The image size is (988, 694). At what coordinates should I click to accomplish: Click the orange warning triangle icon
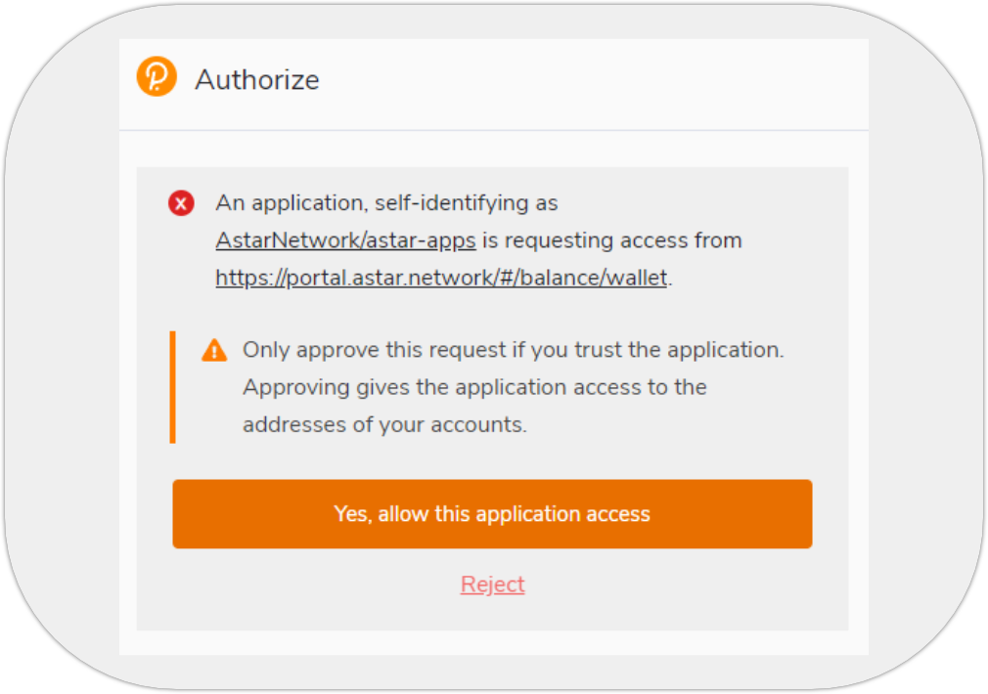click(x=214, y=350)
